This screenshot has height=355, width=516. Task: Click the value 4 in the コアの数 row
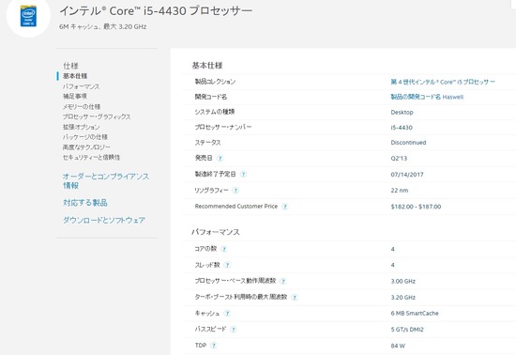tap(392, 249)
